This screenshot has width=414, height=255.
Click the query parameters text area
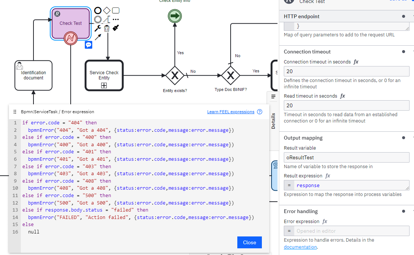click(x=352, y=26)
